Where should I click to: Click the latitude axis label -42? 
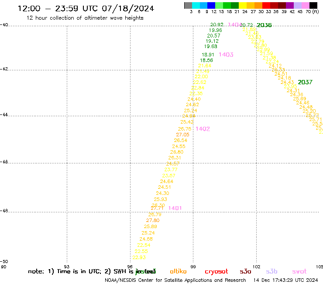(4, 69)
